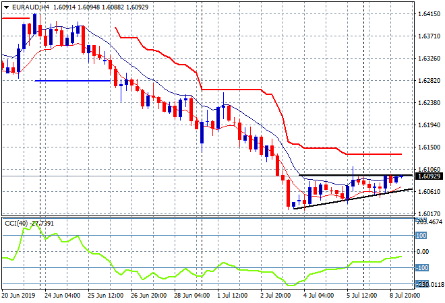This screenshot has width=445, height=303.
Task: Click the 8 Jul 20:00 time label
Action: [405, 296]
